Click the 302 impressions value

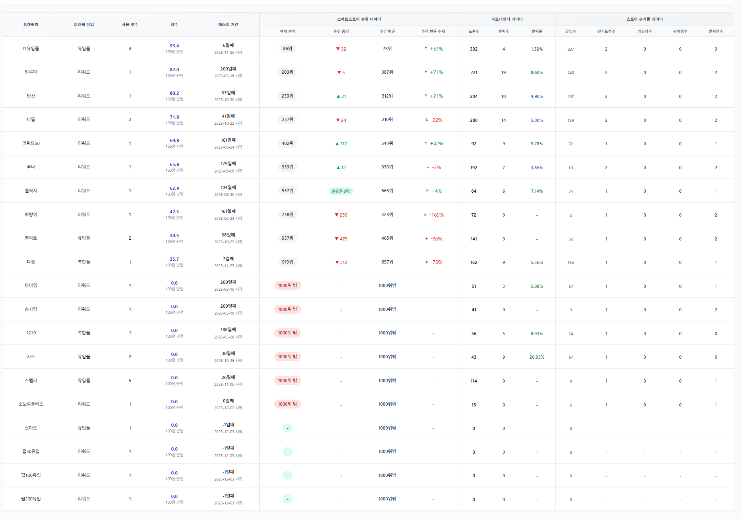click(x=474, y=49)
